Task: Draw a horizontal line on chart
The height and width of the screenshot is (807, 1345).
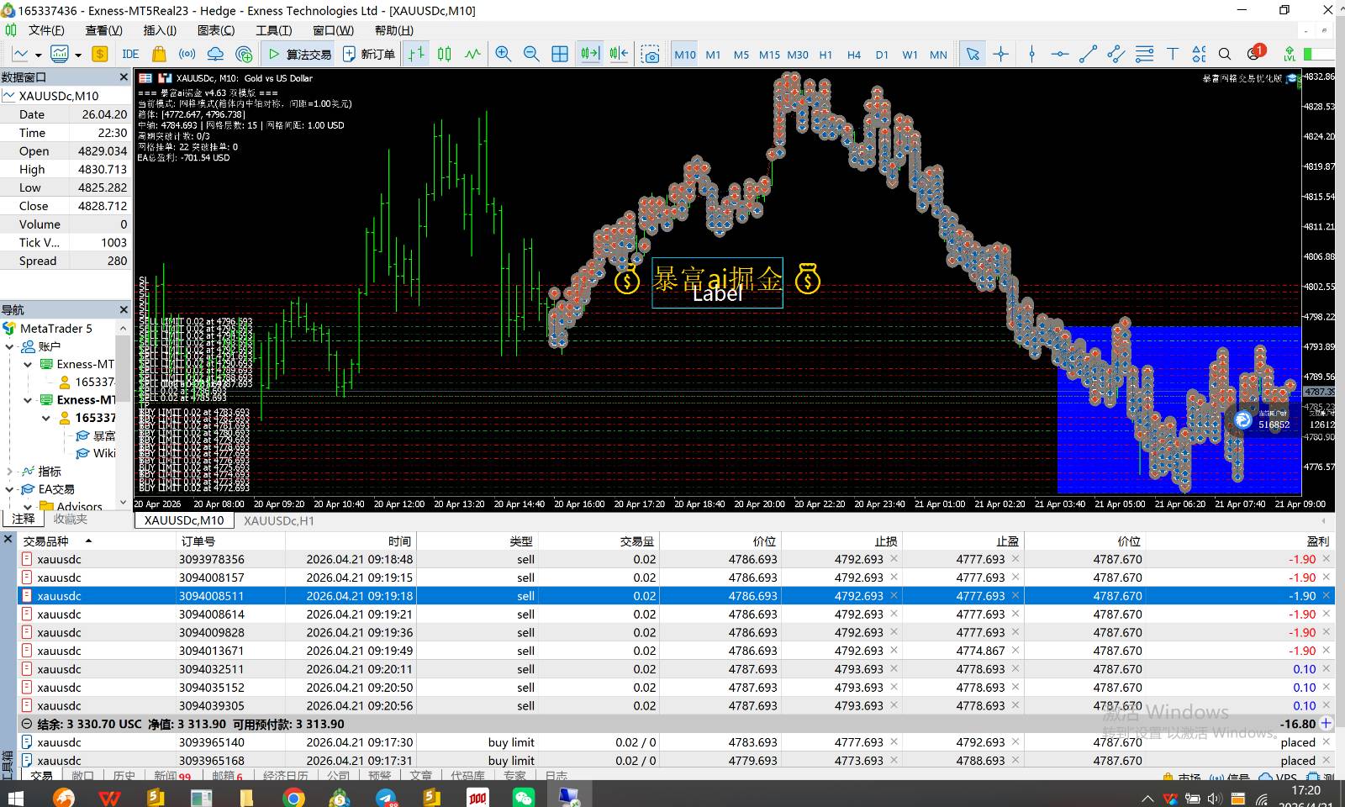Action: [x=1060, y=54]
